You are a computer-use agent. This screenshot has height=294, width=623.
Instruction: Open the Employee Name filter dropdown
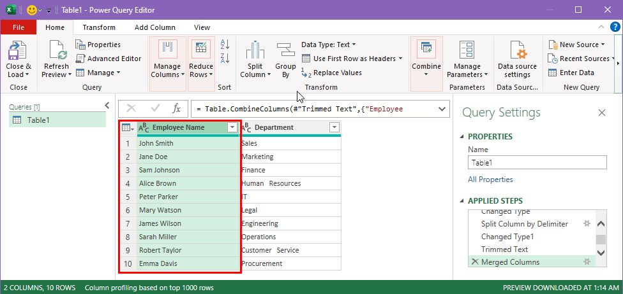pyautogui.click(x=232, y=127)
